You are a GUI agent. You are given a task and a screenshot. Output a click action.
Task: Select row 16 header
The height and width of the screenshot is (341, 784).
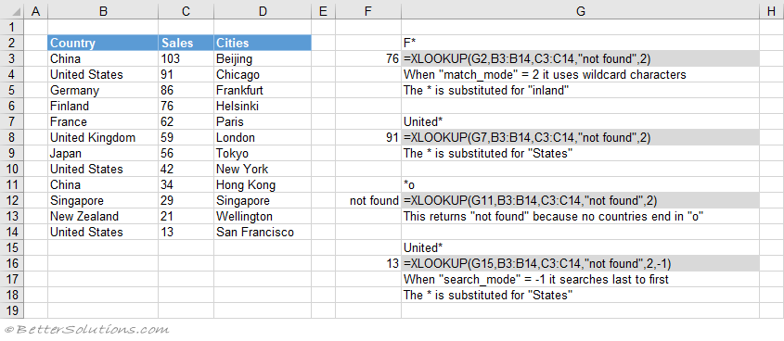[11, 263]
